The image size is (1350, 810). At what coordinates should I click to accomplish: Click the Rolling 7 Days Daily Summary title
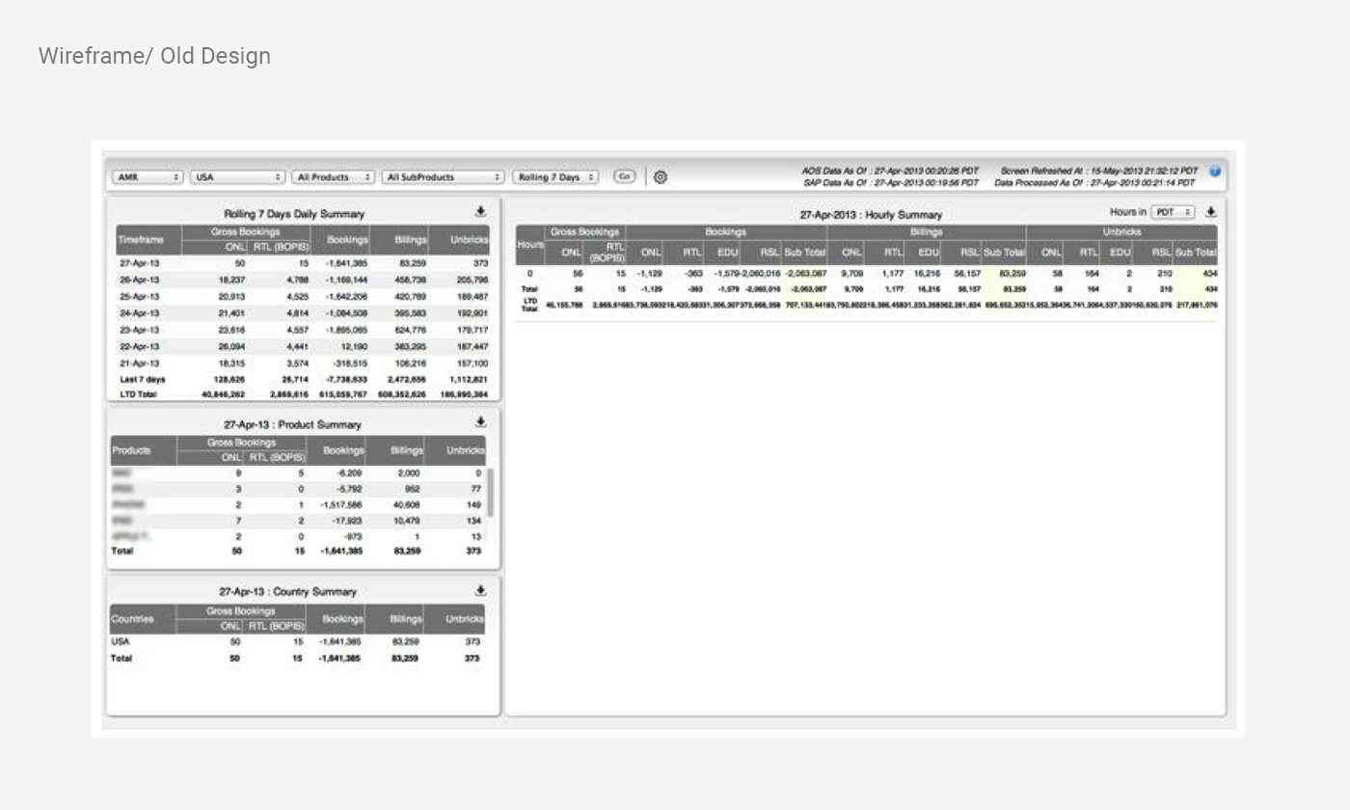[x=294, y=214]
